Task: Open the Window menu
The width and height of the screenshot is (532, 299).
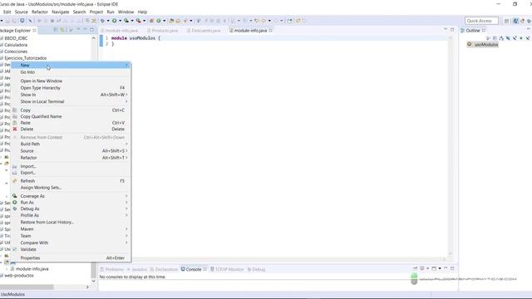Action: 126,12
